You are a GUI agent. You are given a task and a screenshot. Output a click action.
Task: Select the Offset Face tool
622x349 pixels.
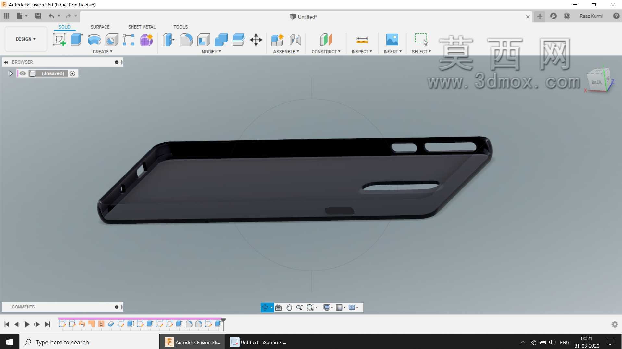click(x=239, y=40)
